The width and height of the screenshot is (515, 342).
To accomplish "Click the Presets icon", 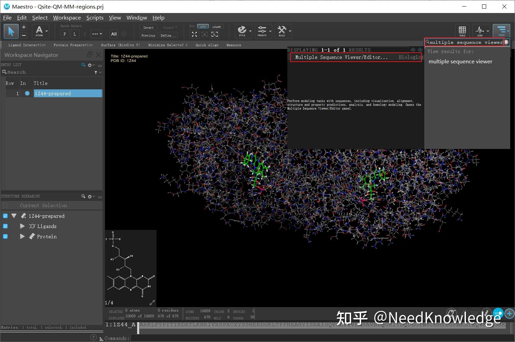I will pyautogui.click(x=263, y=30).
